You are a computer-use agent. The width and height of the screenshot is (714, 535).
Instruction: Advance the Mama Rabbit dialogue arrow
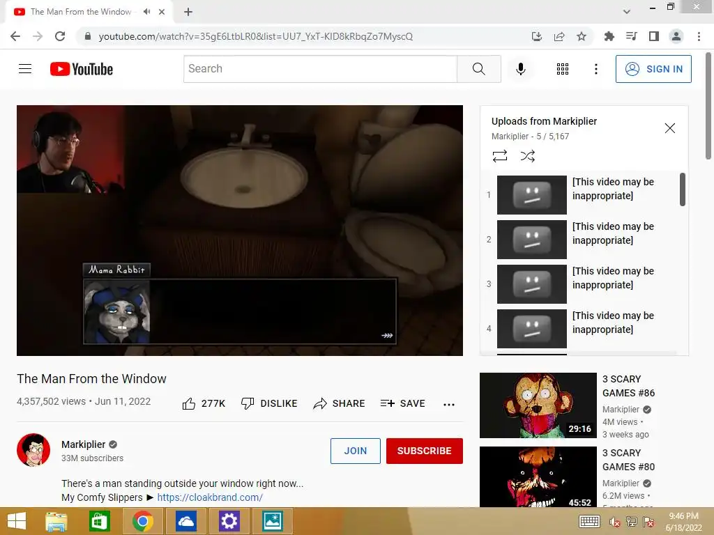click(387, 336)
